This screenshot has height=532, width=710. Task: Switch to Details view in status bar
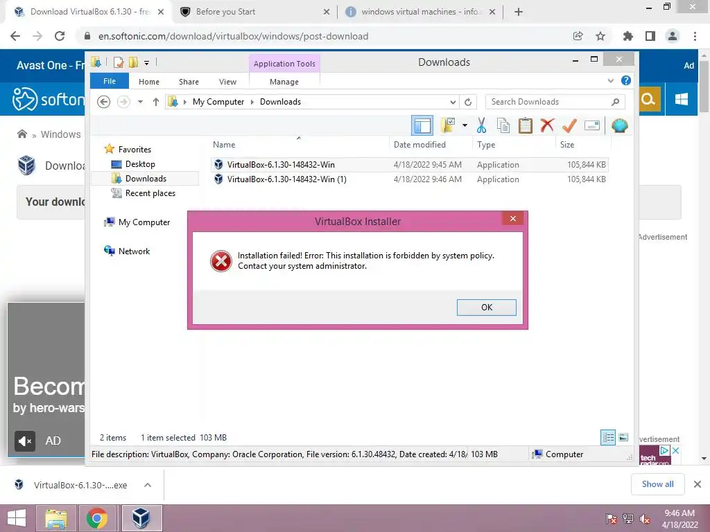pos(607,437)
